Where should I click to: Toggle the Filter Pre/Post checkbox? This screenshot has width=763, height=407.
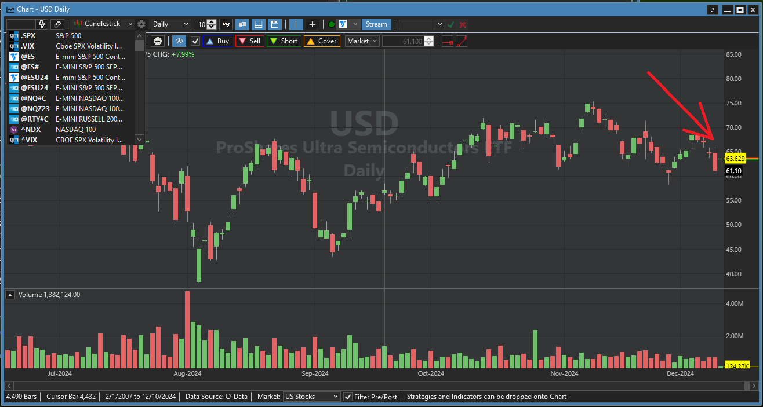tap(348, 397)
